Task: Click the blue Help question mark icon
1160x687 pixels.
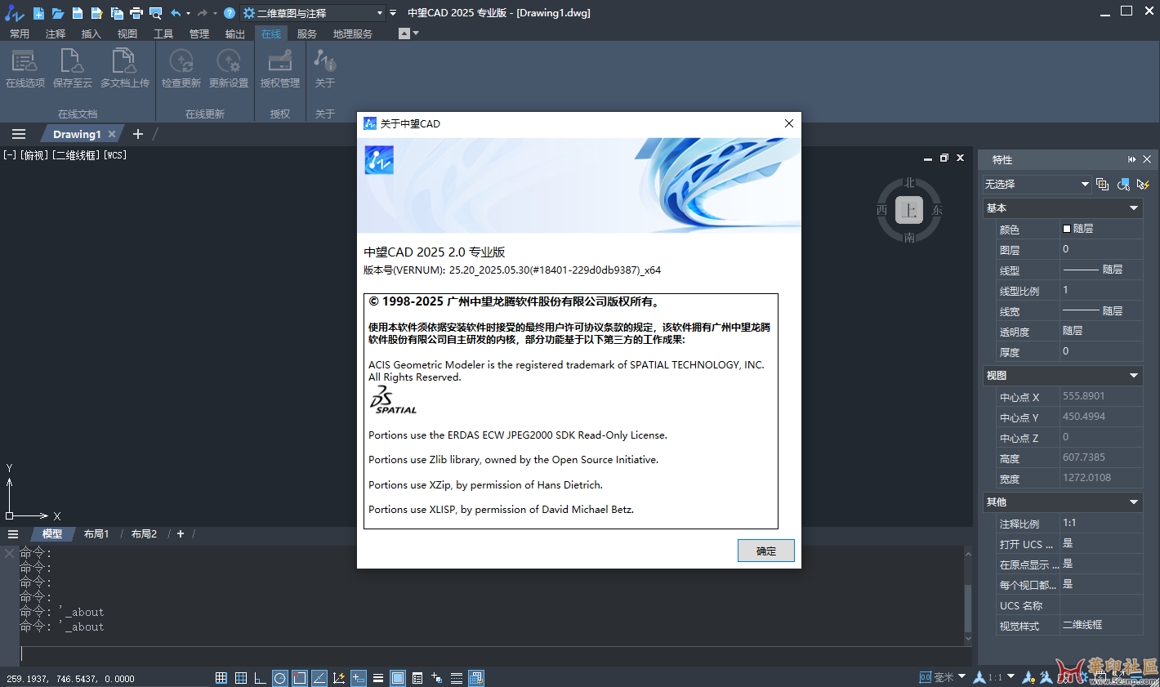Action: click(x=230, y=13)
